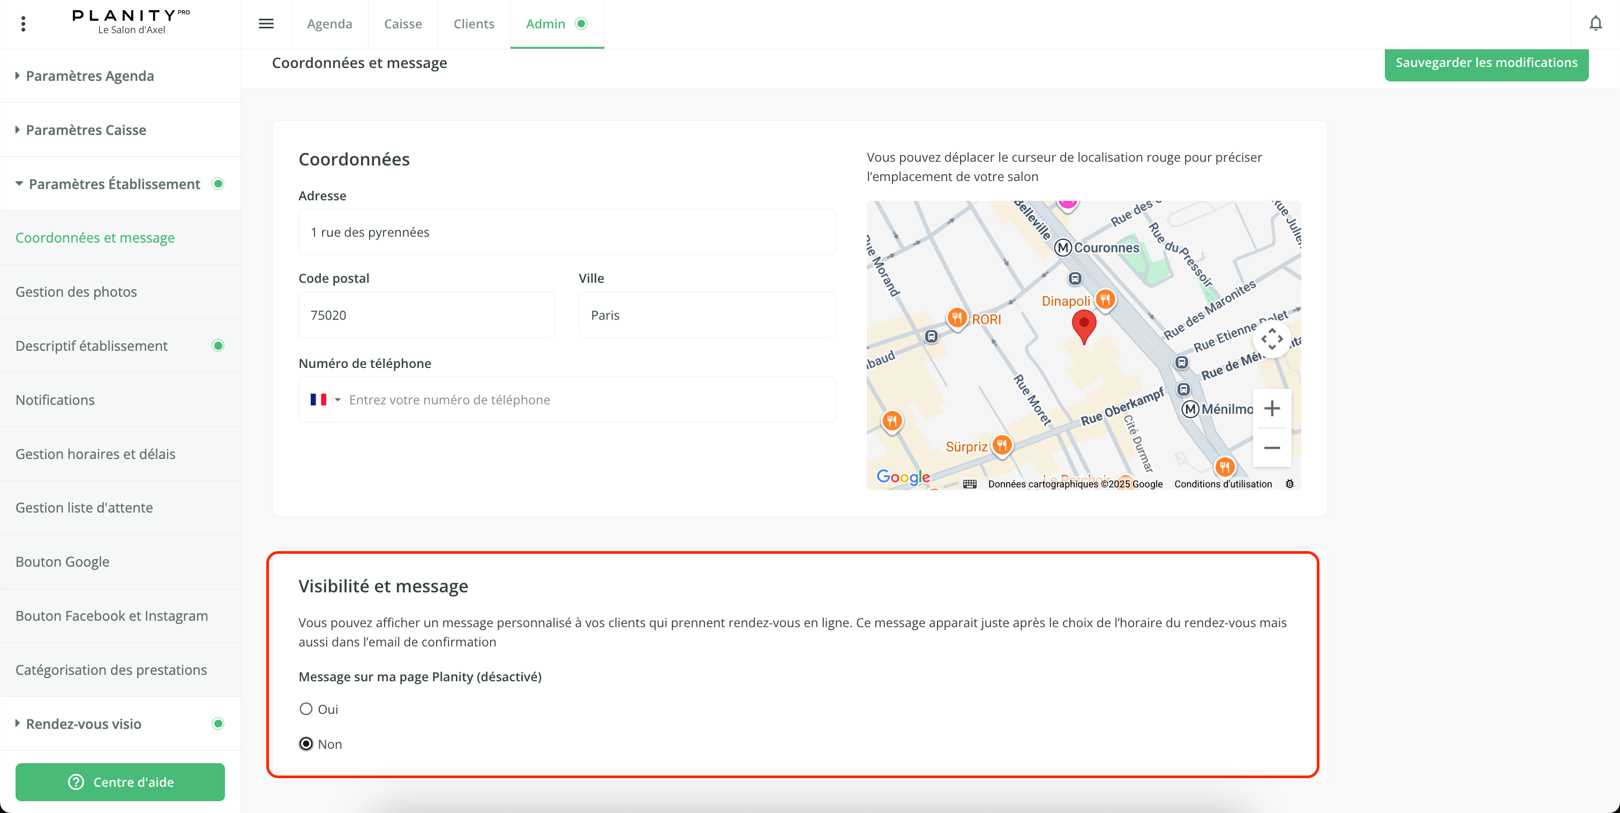This screenshot has width=1620, height=813.
Task: Click the map keyboard shortcuts icon
Action: [x=969, y=484]
